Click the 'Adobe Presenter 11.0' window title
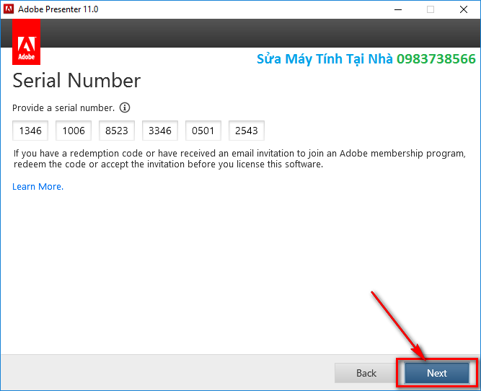Screen dimensions: 481x391 point(58,9)
